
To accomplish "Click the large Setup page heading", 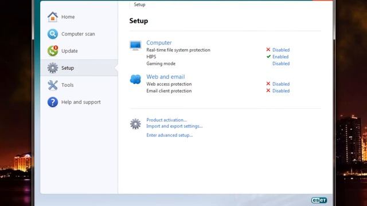I will (x=139, y=21).
